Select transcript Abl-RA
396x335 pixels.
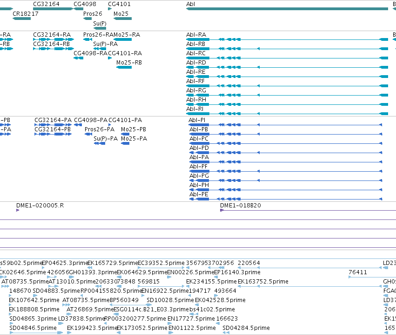[x=287, y=39]
